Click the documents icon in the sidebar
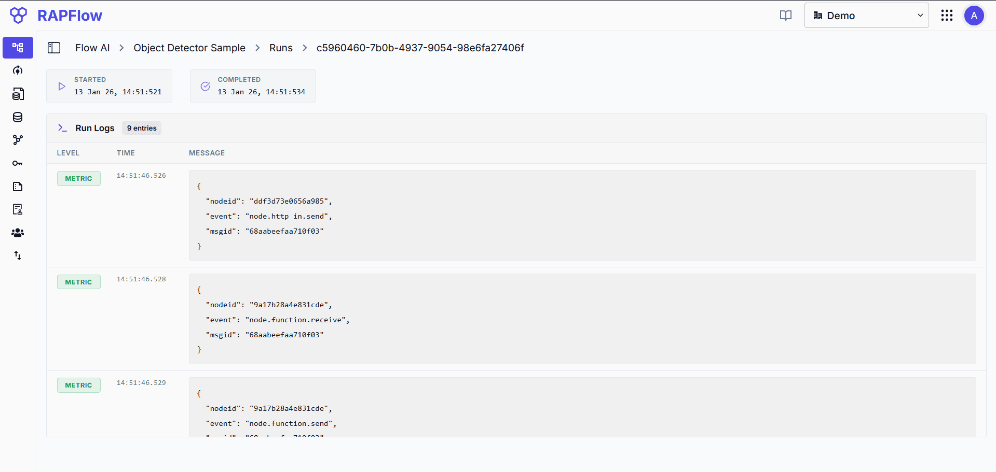 (18, 187)
